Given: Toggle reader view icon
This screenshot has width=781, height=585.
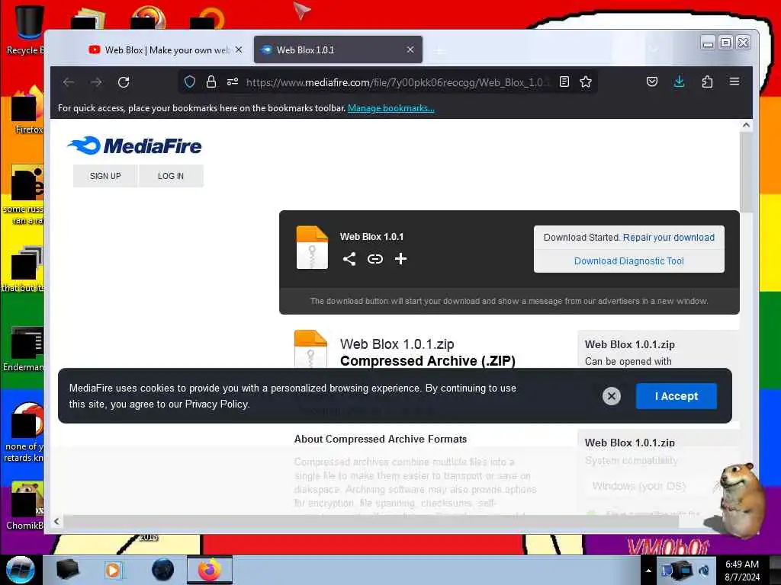Looking at the screenshot, I should (564, 82).
